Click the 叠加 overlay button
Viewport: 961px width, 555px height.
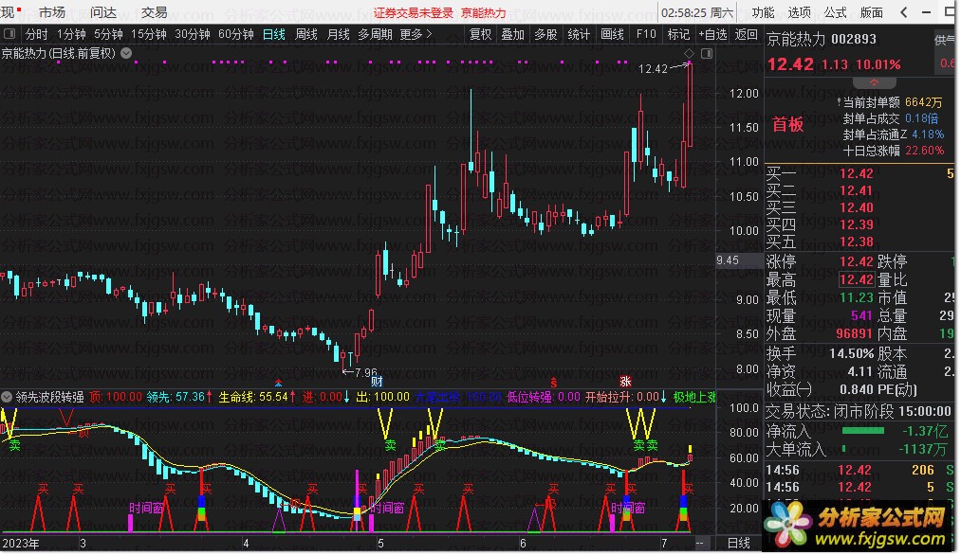(x=513, y=34)
